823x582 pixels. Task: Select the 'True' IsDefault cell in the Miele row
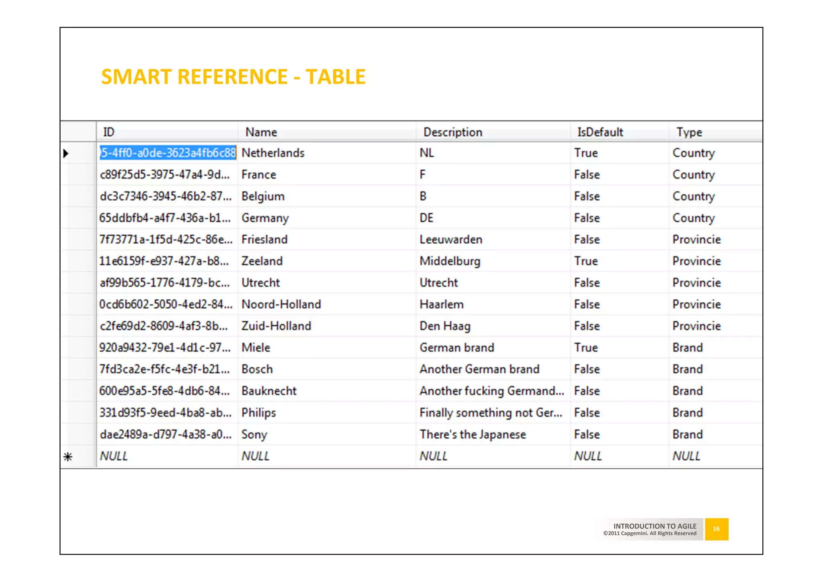click(620, 348)
